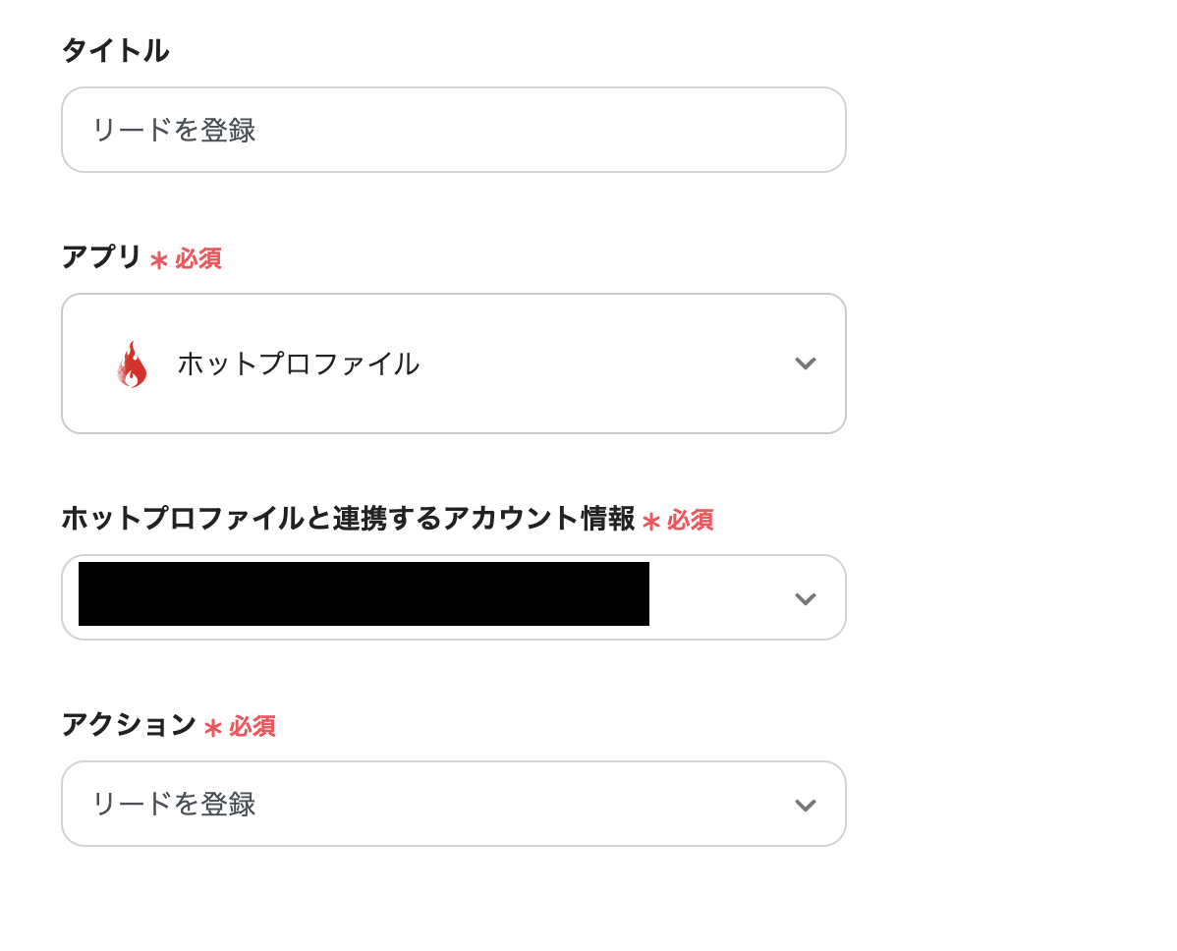The width and height of the screenshot is (1177, 951).
Task: Click the アクション field label
Action: pyautogui.click(x=129, y=725)
